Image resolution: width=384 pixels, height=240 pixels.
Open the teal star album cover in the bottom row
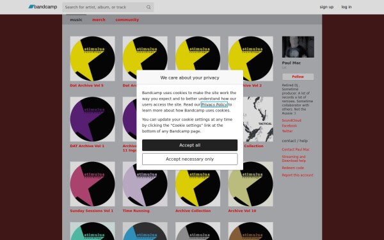[92, 231]
